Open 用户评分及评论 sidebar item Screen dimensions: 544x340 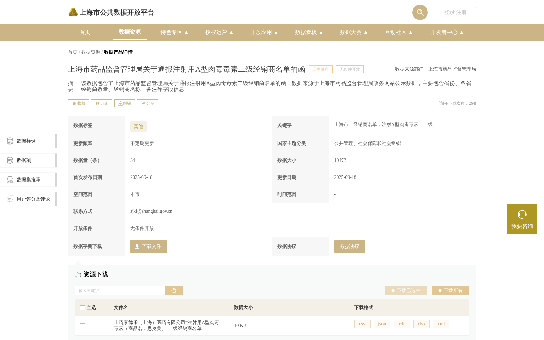point(29,199)
